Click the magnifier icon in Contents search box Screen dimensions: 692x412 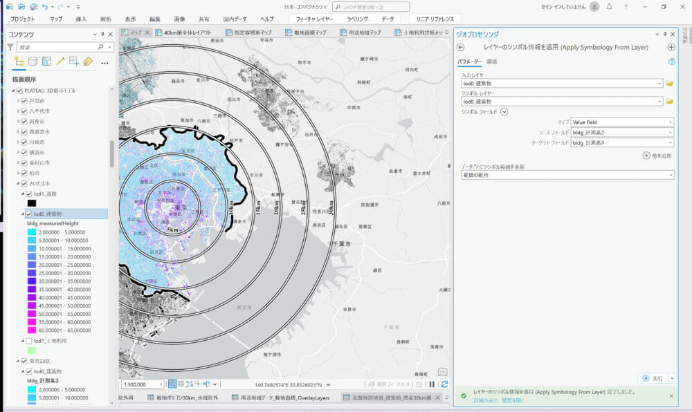[x=100, y=47]
